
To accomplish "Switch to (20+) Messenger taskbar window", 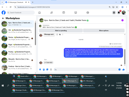I will click(x=87, y=81).
